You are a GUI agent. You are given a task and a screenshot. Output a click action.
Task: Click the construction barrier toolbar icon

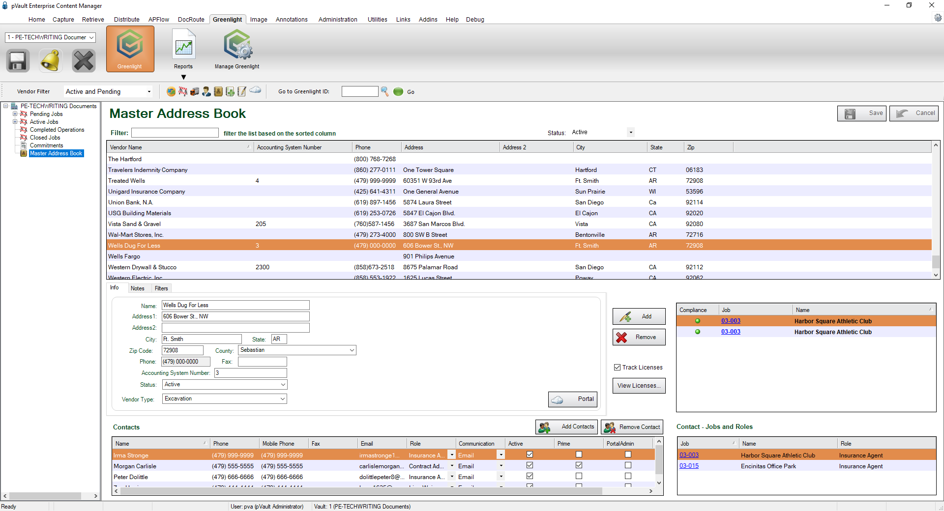pos(183,91)
